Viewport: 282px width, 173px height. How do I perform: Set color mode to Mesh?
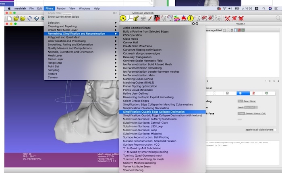[x=241, y=107]
